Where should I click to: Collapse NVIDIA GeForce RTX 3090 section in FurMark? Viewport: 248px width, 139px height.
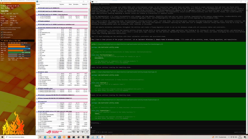(x=2, y=41)
